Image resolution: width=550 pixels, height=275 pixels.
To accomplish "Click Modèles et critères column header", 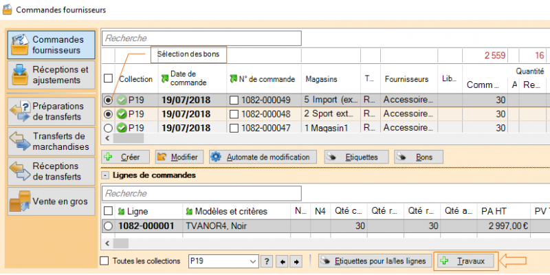I will click(x=236, y=211).
